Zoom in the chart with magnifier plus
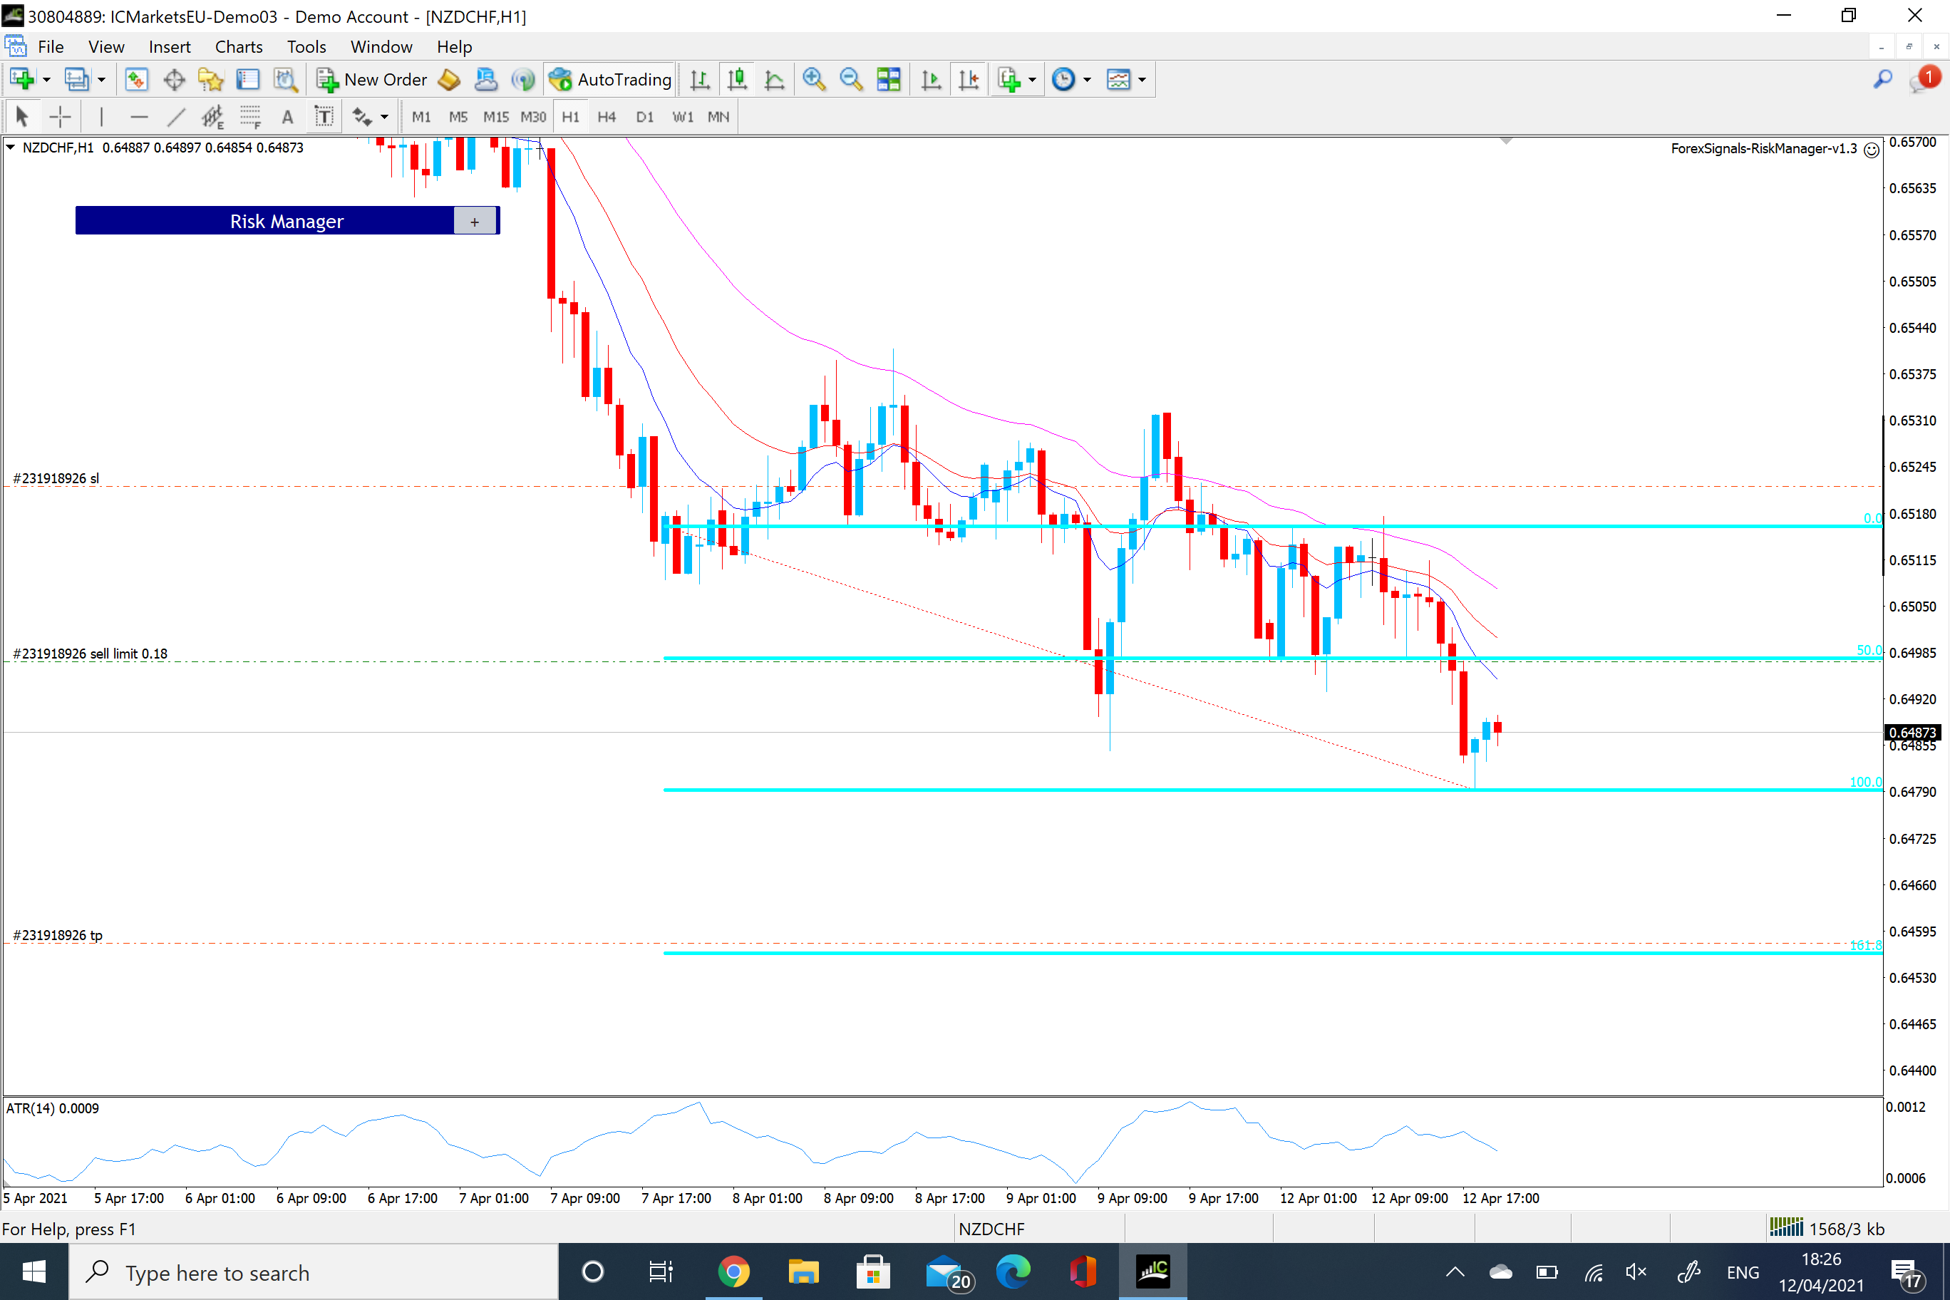The width and height of the screenshot is (1950, 1300). [x=814, y=80]
